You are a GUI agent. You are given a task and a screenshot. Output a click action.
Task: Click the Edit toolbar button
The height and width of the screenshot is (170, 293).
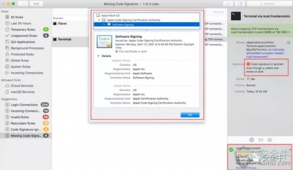[36, 4]
